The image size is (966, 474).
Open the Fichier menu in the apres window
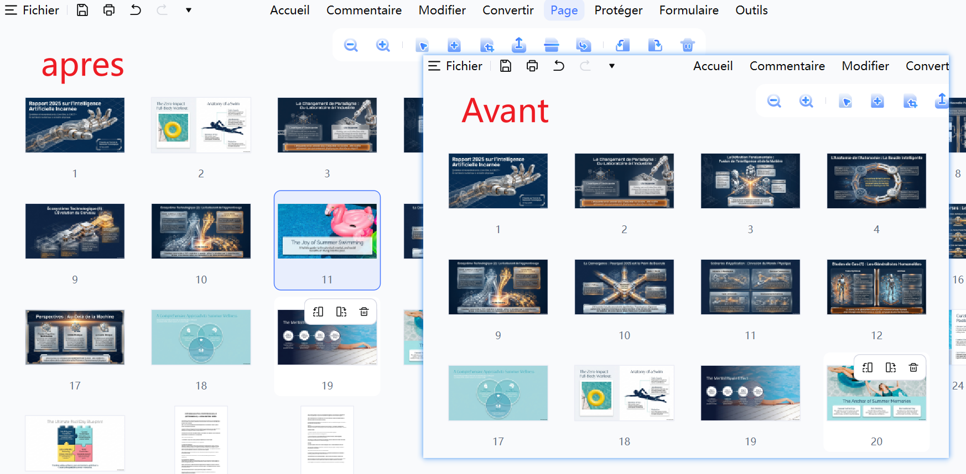tap(32, 10)
